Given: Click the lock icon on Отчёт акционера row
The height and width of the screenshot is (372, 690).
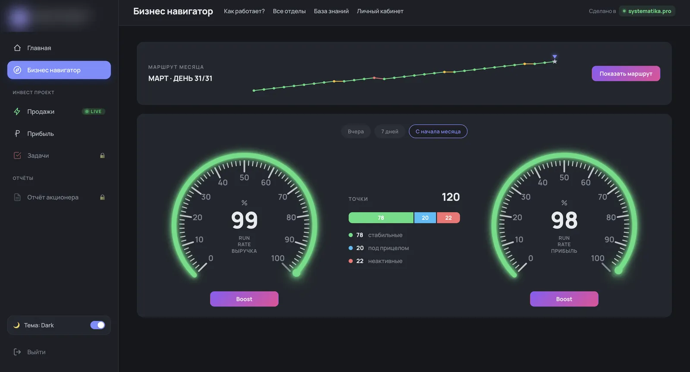Looking at the screenshot, I should coord(102,197).
